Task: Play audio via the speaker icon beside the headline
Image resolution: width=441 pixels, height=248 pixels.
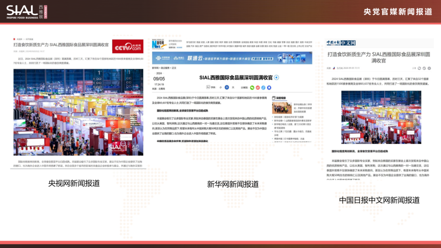Action: [x=277, y=77]
